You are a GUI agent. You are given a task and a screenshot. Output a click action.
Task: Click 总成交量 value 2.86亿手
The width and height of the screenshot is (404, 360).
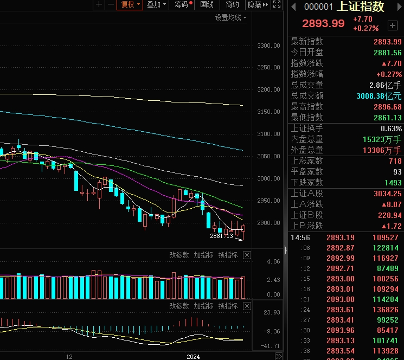click(x=385, y=85)
